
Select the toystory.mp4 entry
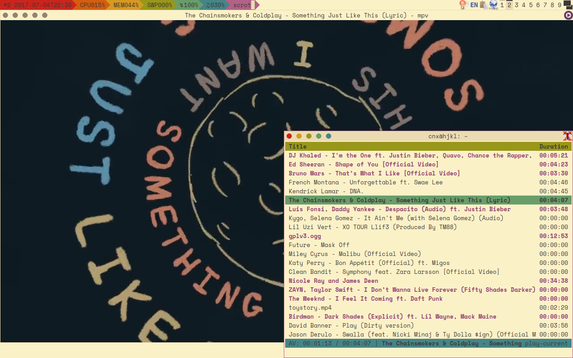(x=428, y=307)
